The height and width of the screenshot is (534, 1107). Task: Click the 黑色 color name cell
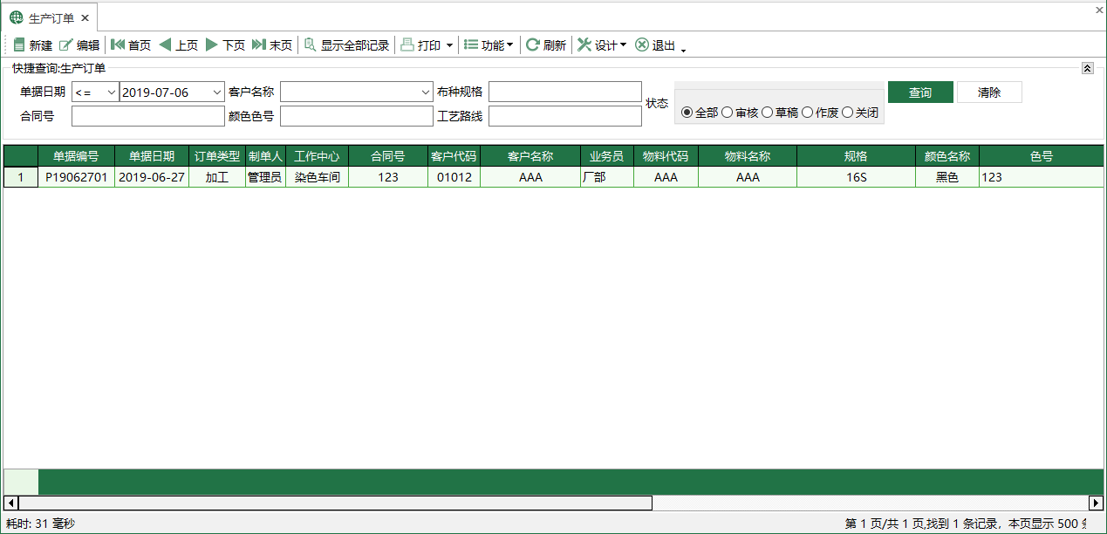pos(947,177)
